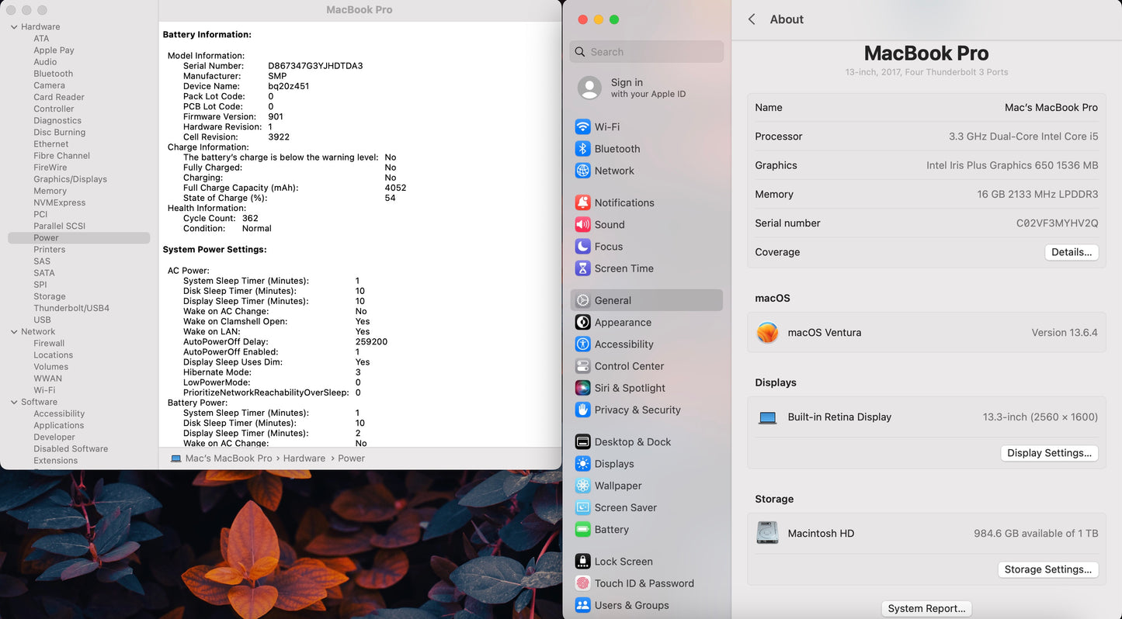Open the green Battery icon settings

(582, 530)
